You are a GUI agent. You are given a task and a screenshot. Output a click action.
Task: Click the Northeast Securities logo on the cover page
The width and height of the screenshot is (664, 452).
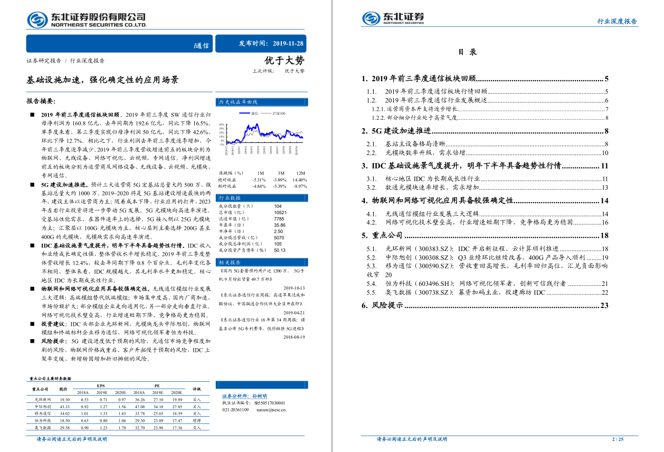coord(87,20)
